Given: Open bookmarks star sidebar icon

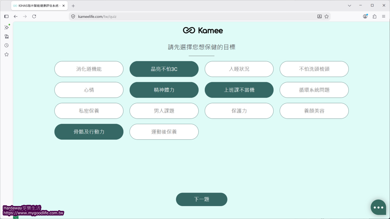Looking at the screenshot, I should pos(6,55).
